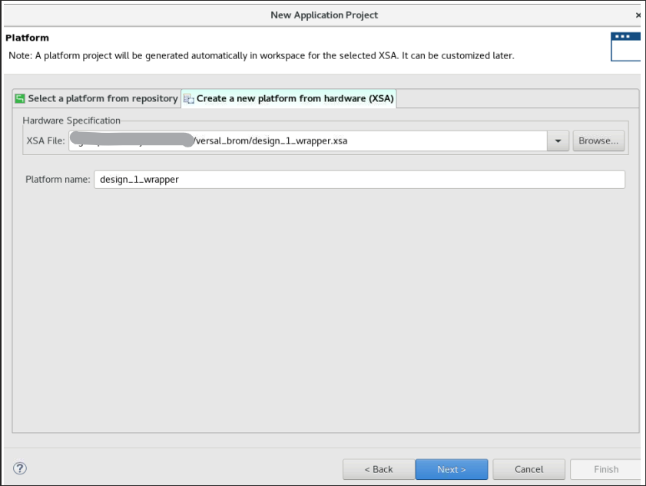The image size is (646, 486).
Task: Click the disabled Finish button
Action: point(605,469)
